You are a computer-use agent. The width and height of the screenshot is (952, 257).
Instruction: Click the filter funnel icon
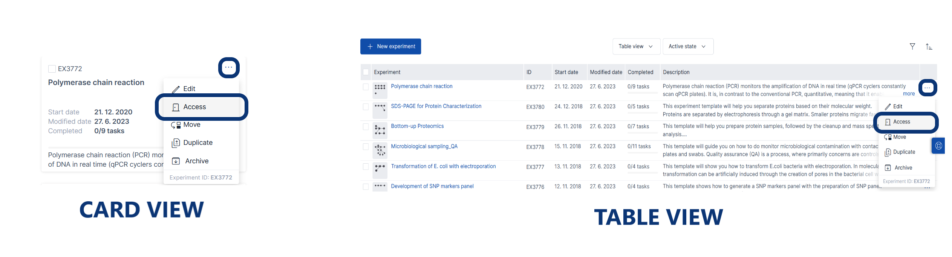[912, 46]
